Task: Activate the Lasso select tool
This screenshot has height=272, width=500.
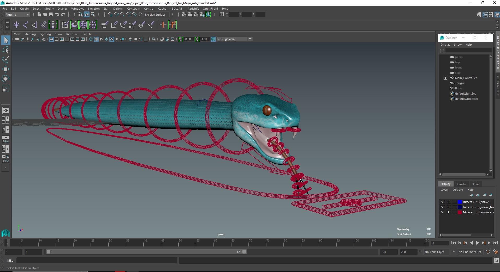Action: pyautogui.click(x=6, y=50)
